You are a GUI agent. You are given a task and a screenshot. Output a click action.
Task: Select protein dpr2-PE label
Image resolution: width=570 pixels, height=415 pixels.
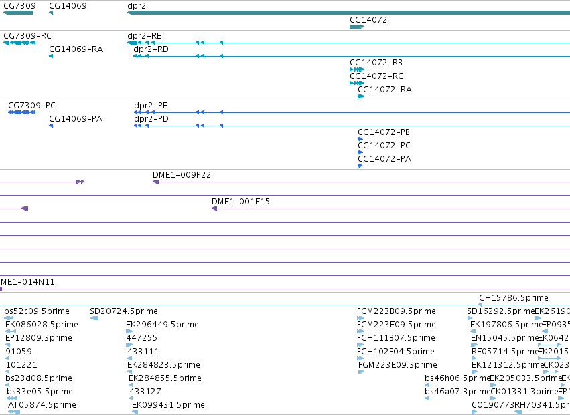click(x=151, y=105)
